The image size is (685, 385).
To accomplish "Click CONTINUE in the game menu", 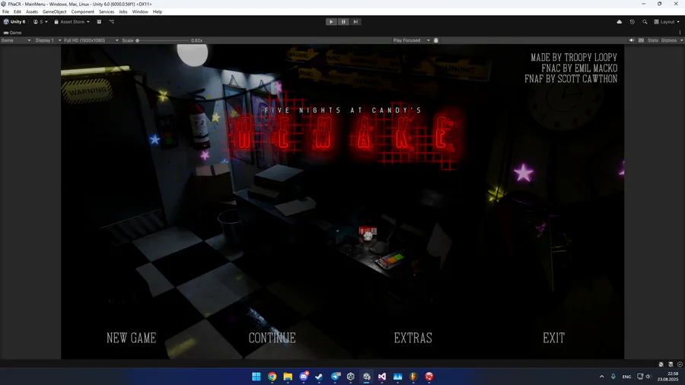I will coord(272,338).
